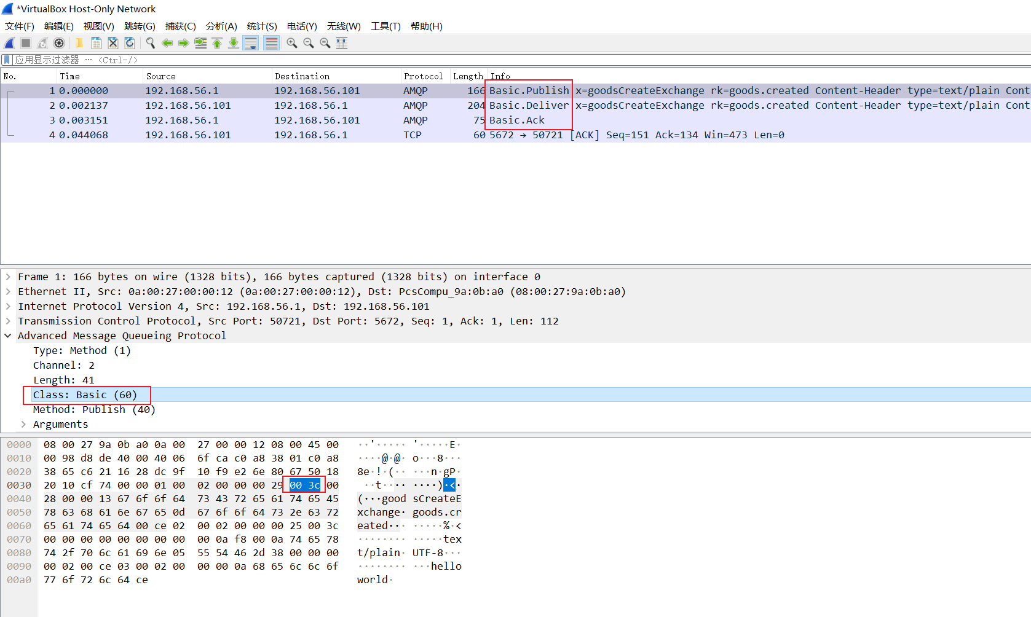The width and height of the screenshot is (1031, 617).
Task: Select packet 3 Basic.Ack row
Action: tap(515, 120)
